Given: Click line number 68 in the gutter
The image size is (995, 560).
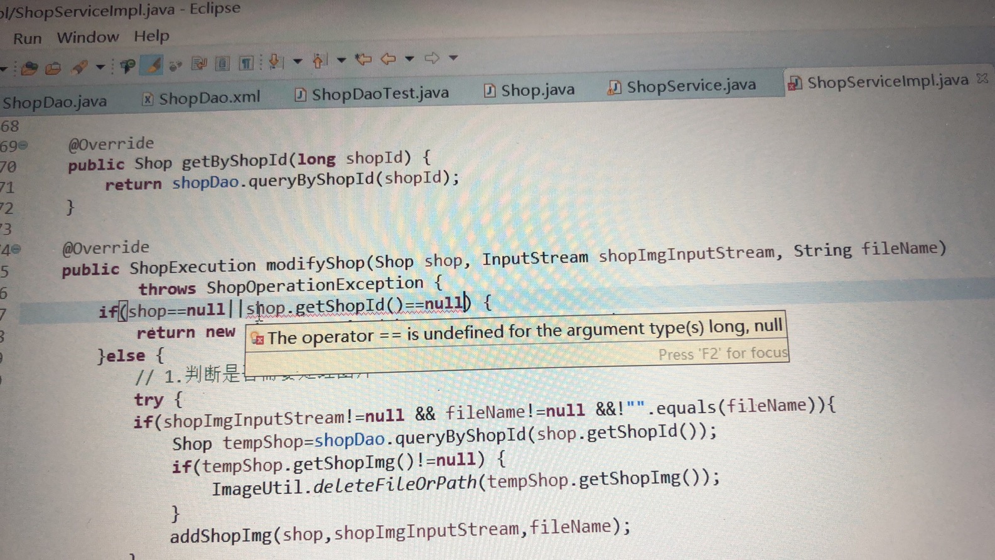Looking at the screenshot, I should [x=9, y=126].
